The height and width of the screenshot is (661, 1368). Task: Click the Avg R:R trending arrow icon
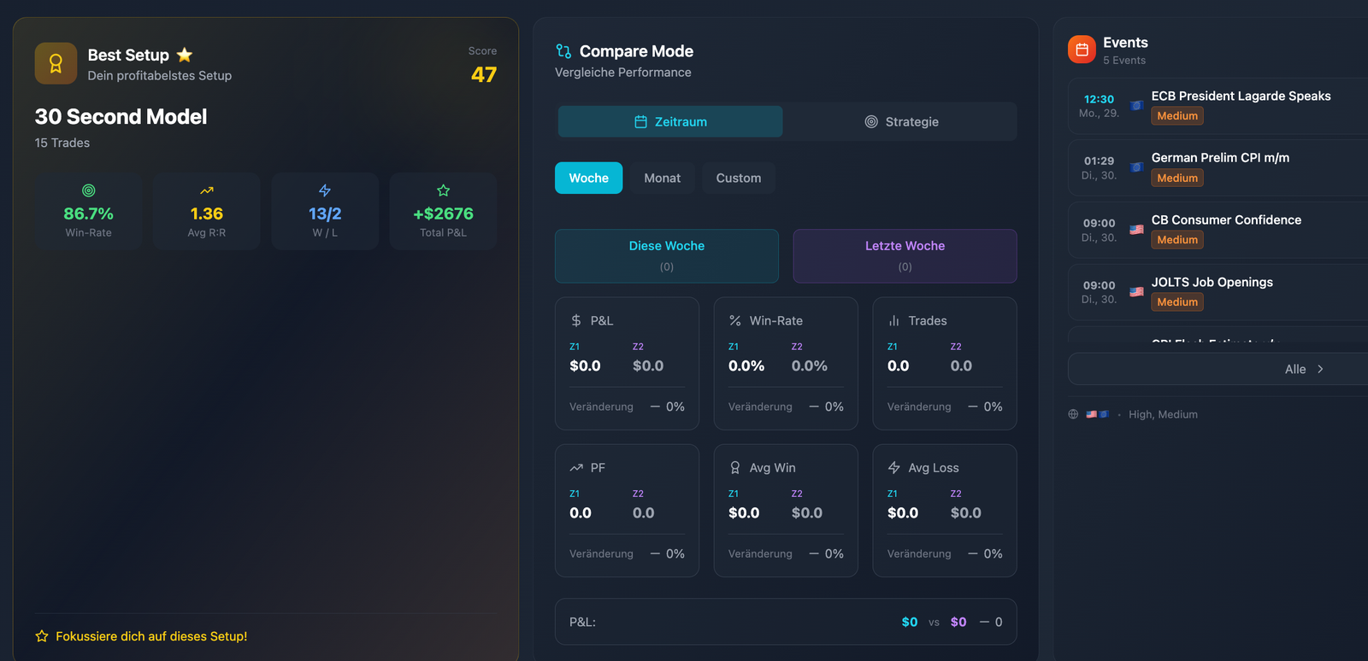pyautogui.click(x=207, y=190)
